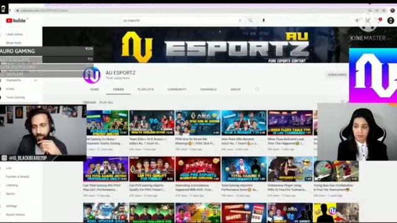Open the COMMUNITY tab
The image size is (397, 223).
click(x=177, y=89)
